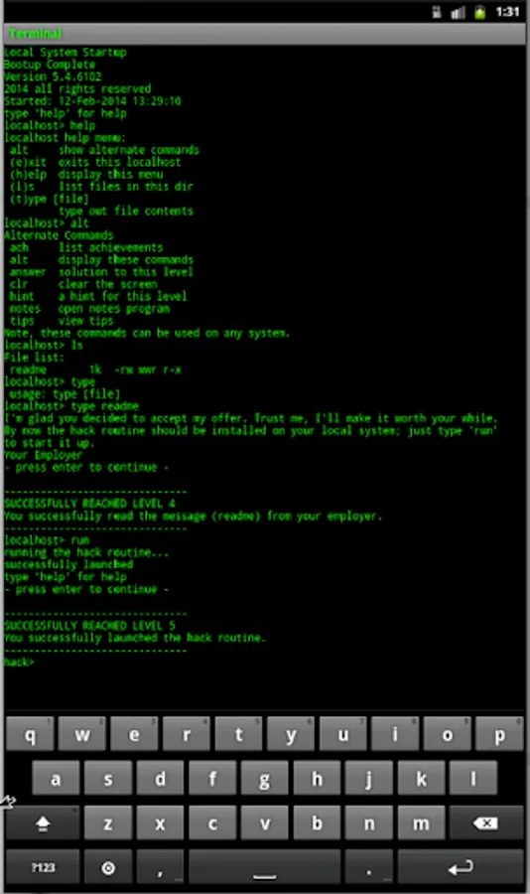
Task: Tap the period key
Action: [x=369, y=867]
